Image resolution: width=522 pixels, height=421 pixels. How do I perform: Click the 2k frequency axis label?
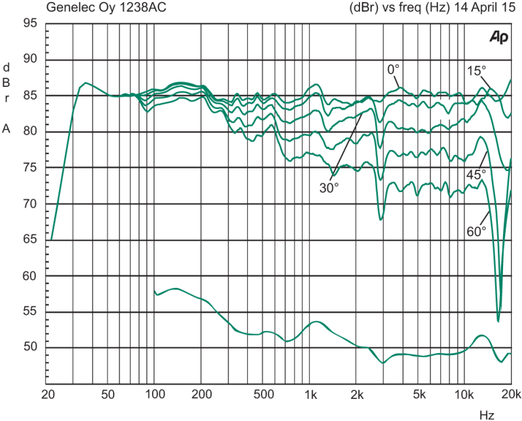357,395
